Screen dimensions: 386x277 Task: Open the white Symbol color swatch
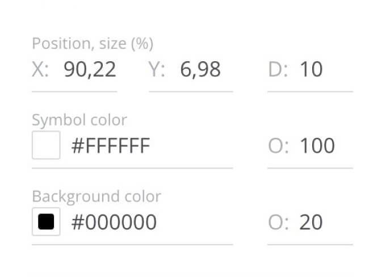coord(46,145)
